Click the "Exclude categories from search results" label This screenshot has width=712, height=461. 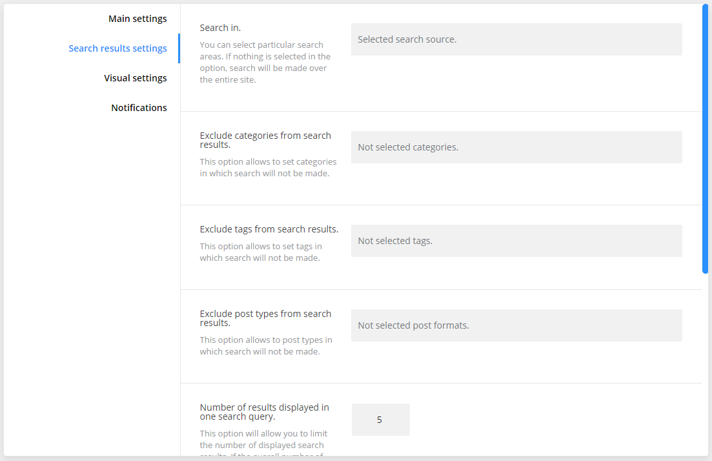(x=265, y=140)
